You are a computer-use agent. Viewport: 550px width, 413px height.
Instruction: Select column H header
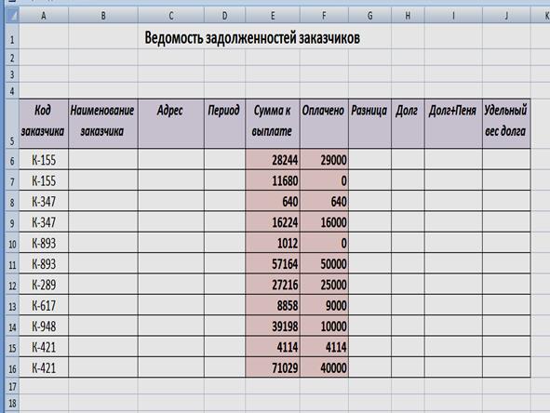point(408,16)
